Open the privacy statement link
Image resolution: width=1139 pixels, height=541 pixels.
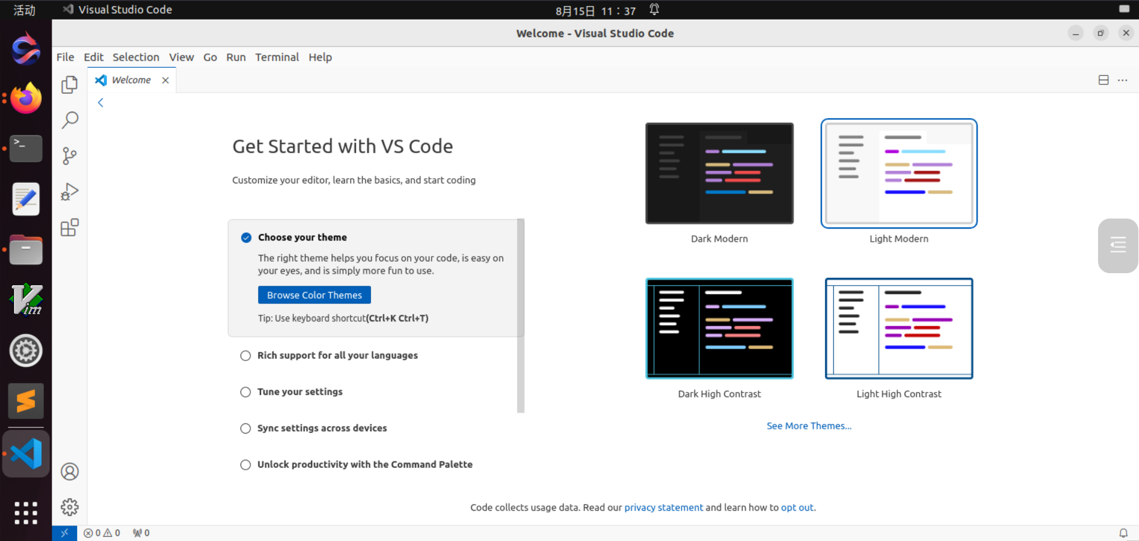tap(664, 508)
